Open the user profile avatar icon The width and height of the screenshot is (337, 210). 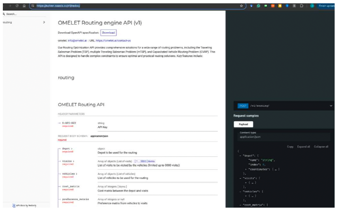[312, 6]
